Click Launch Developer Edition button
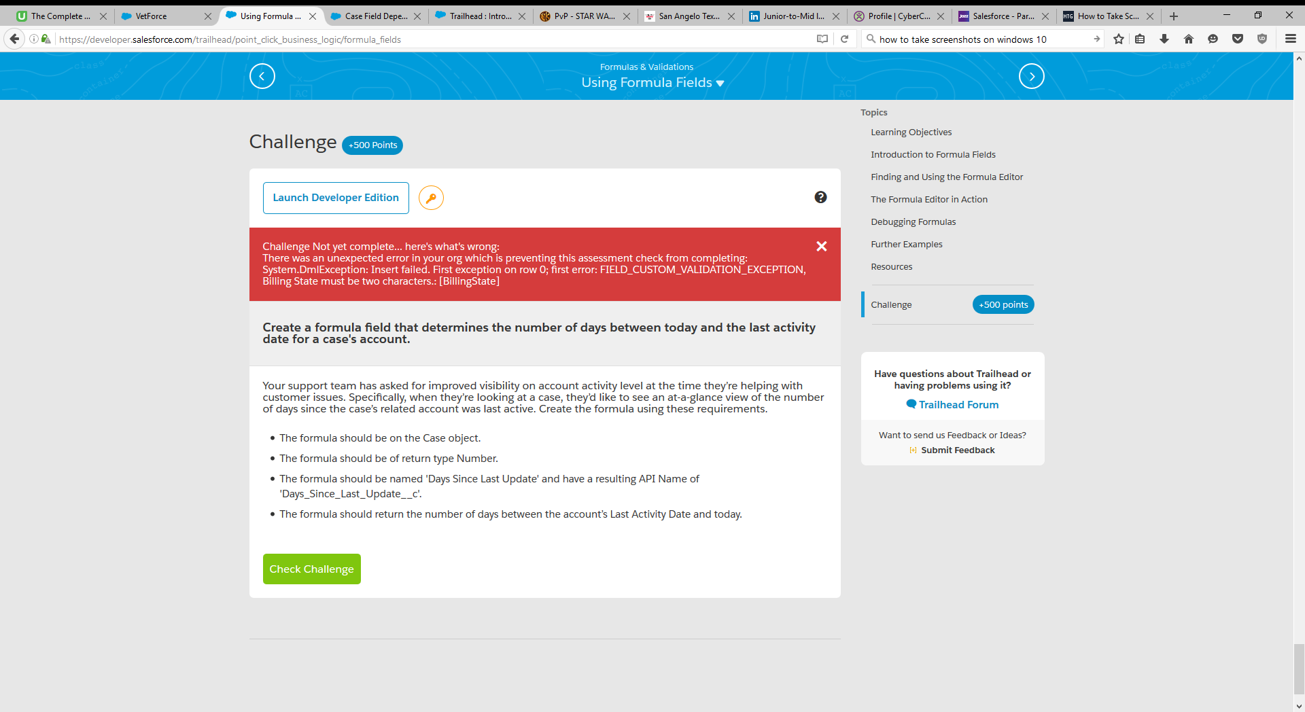This screenshot has width=1305, height=712. click(x=336, y=198)
